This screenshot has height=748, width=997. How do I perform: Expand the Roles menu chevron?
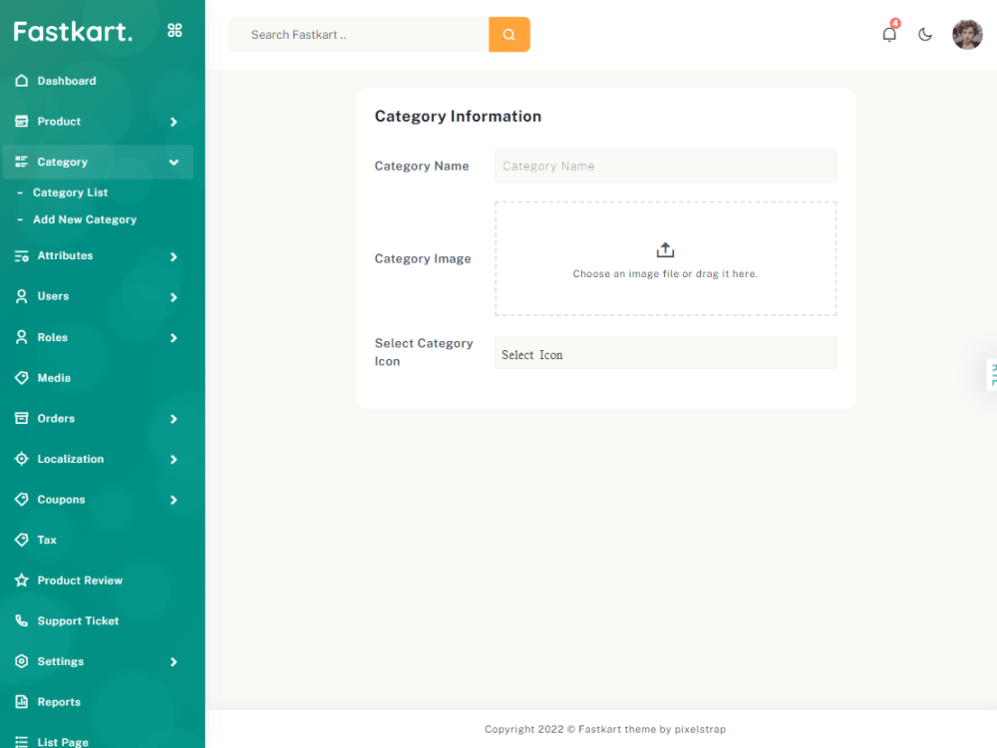tap(173, 338)
